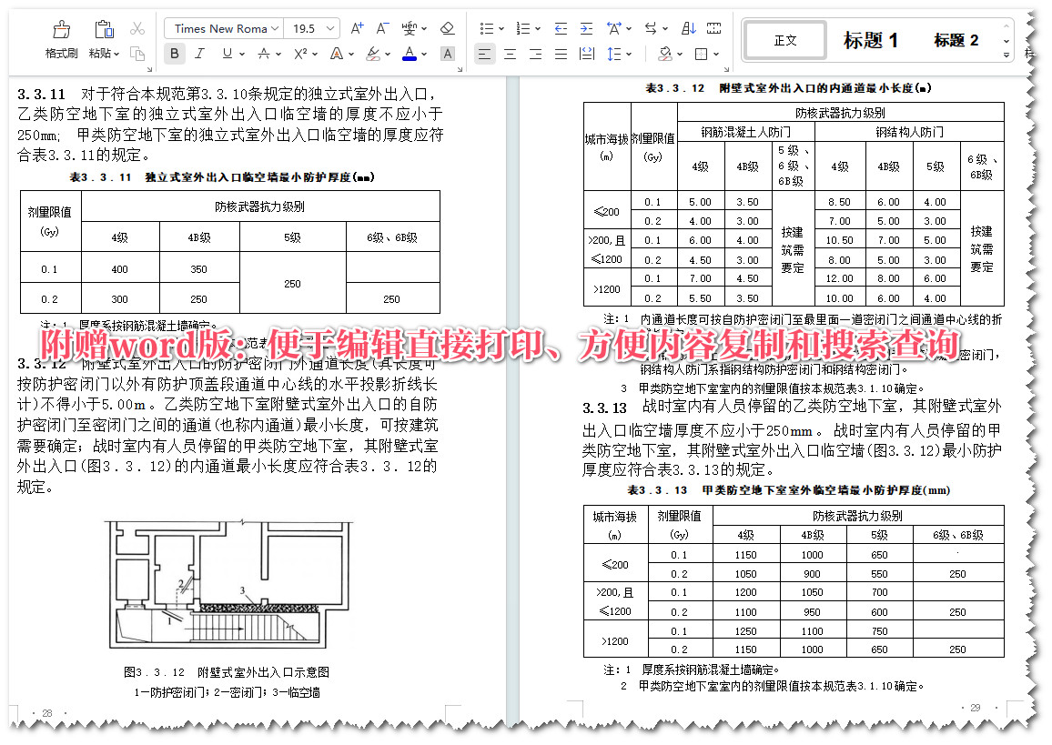Click the bulleted list icon

(485, 28)
